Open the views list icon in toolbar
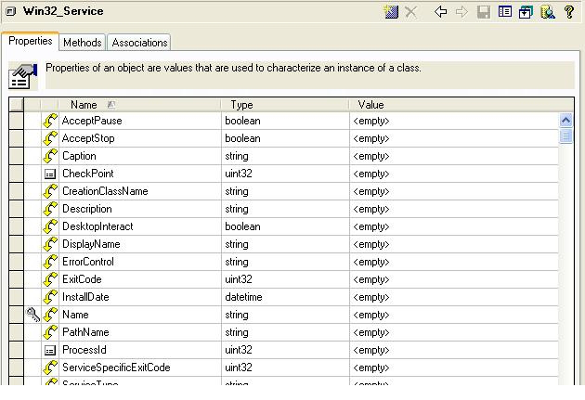 click(x=505, y=12)
